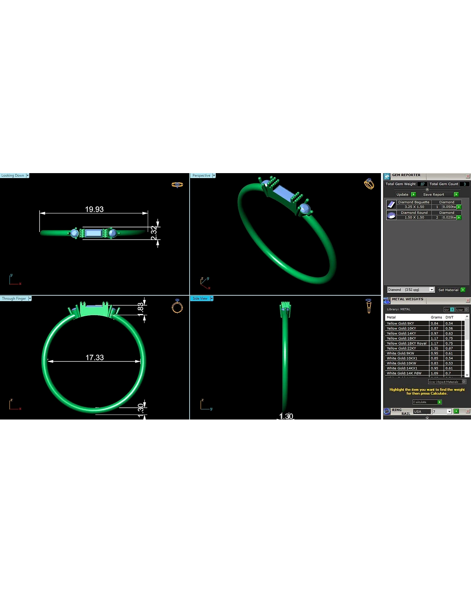Click the Total Gem Count value
The height and width of the screenshot is (593, 471).
464,184
